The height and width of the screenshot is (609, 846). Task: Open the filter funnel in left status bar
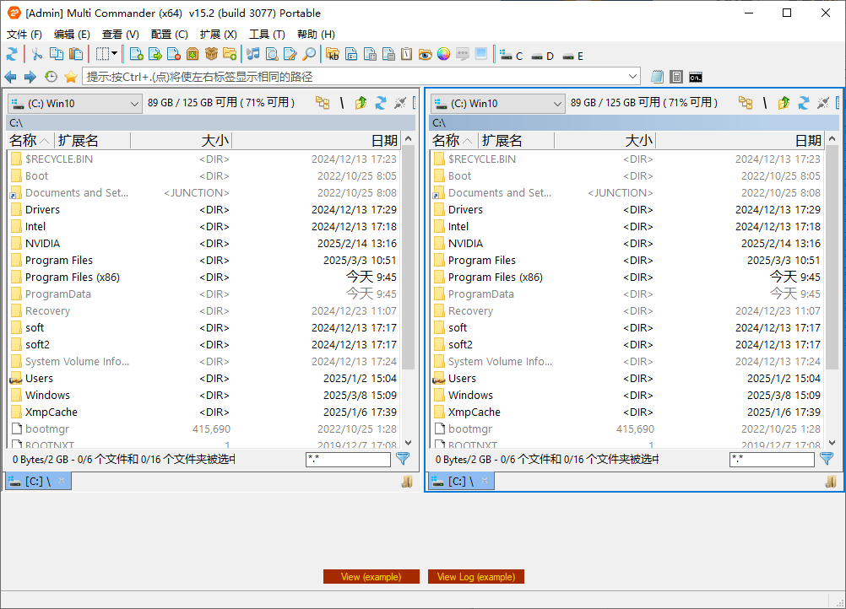(403, 459)
